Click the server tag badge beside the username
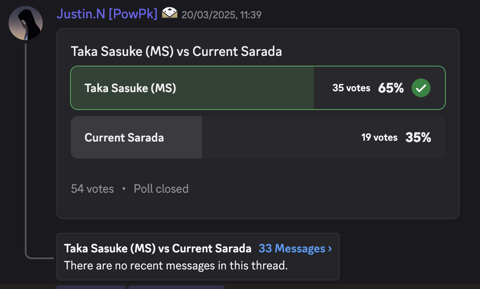 coord(170,14)
